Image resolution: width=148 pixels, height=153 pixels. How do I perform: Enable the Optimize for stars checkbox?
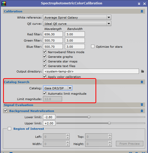pyautogui.click(x=93, y=46)
